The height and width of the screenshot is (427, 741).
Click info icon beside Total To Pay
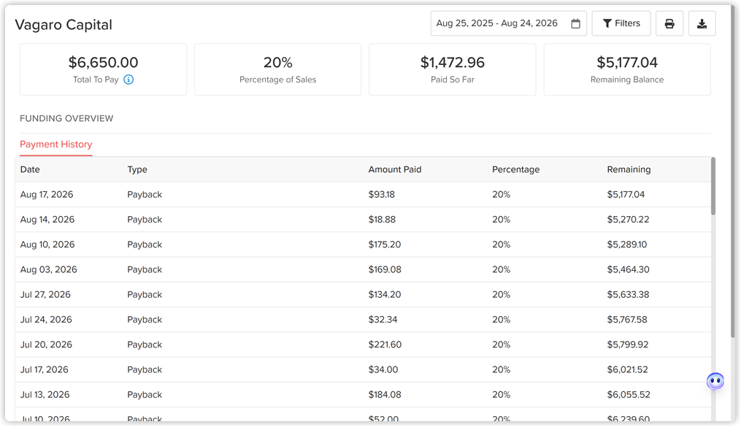128,80
